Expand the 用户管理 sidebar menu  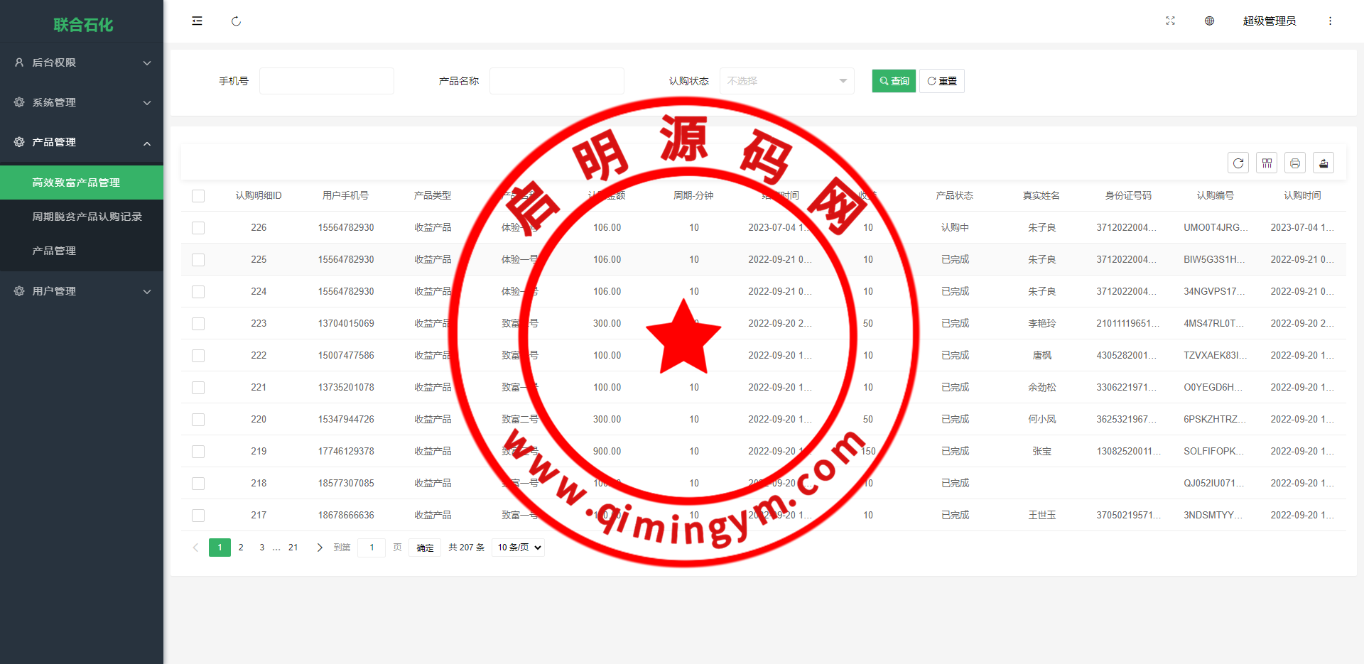point(82,291)
